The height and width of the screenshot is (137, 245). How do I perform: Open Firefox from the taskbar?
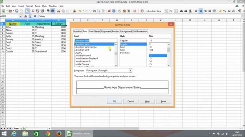(59, 134)
